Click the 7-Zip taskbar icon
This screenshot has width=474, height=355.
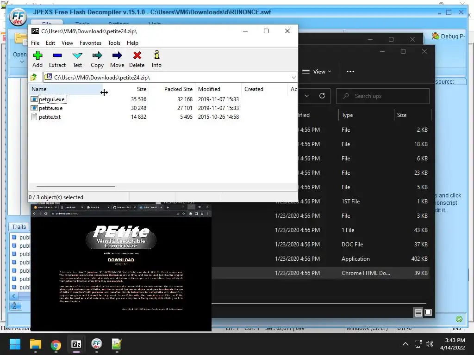pyautogui.click(x=76, y=344)
